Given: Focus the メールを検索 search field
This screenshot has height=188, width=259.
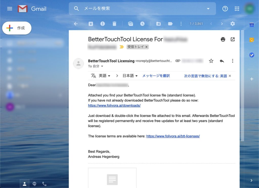Looking at the screenshot, I should click(x=142, y=9).
